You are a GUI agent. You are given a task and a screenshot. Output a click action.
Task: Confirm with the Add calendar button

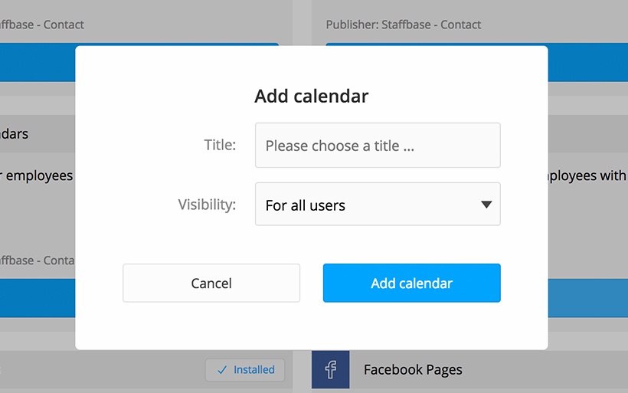[412, 283]
